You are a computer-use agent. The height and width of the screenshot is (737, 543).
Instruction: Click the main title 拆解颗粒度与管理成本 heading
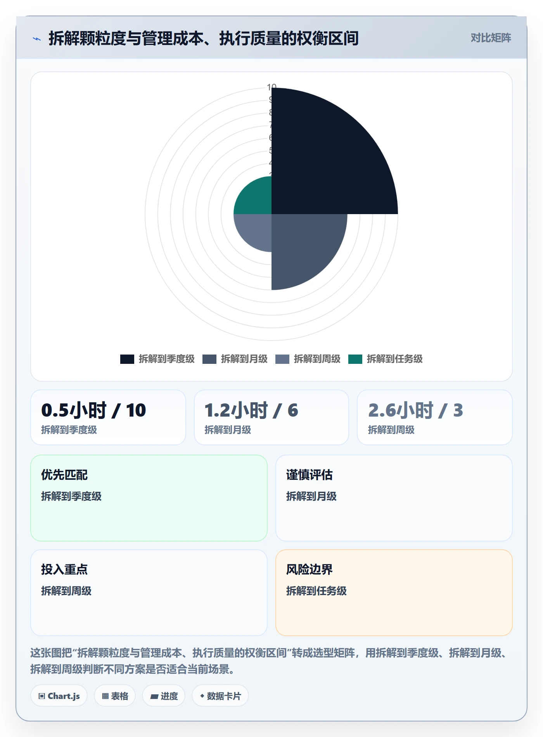[204, 38]
